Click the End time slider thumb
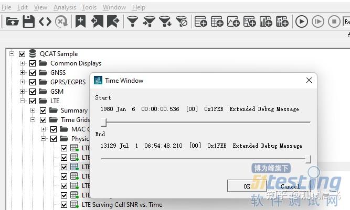The image size is (350, 210). pos(308,159)
